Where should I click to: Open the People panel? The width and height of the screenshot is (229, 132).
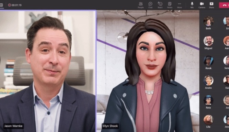pyautogui.click(x=141, y=5)
